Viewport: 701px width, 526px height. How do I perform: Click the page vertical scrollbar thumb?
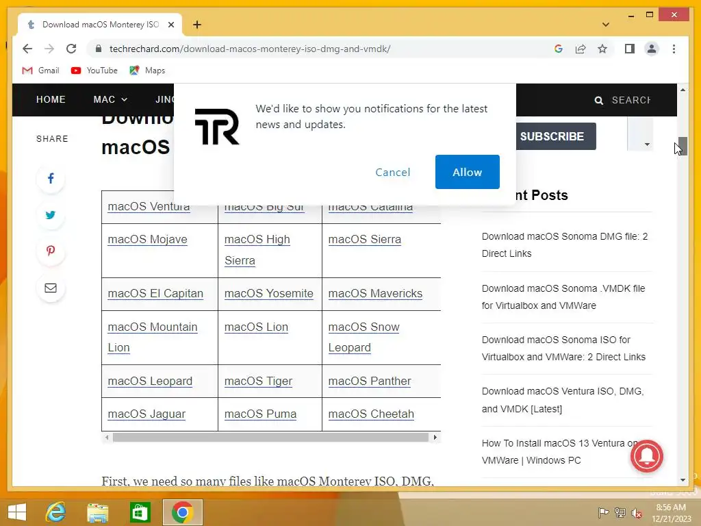(683, 147)
